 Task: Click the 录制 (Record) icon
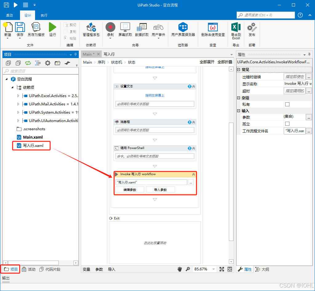point(110,27)
